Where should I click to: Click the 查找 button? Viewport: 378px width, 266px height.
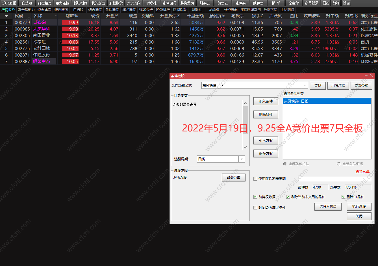point(318,85)
